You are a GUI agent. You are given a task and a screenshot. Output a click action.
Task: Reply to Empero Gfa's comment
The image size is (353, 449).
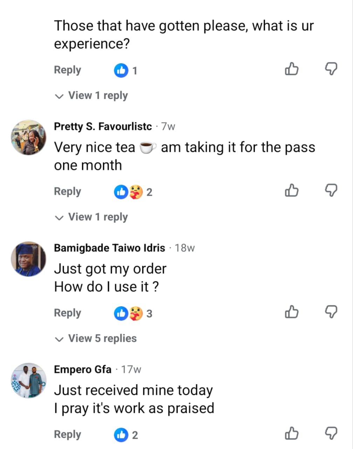click(x=67, y=434)
